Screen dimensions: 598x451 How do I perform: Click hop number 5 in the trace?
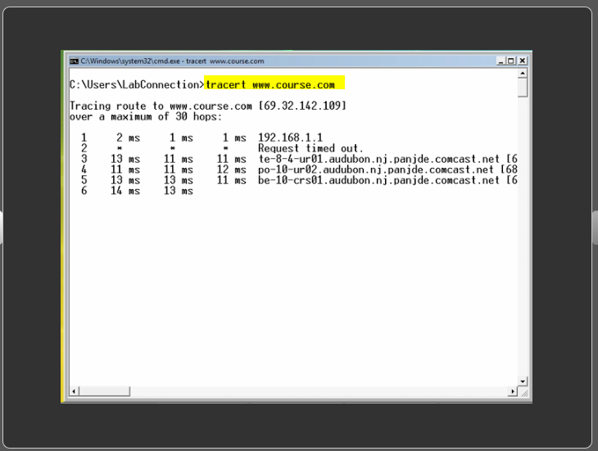(84, 180)
